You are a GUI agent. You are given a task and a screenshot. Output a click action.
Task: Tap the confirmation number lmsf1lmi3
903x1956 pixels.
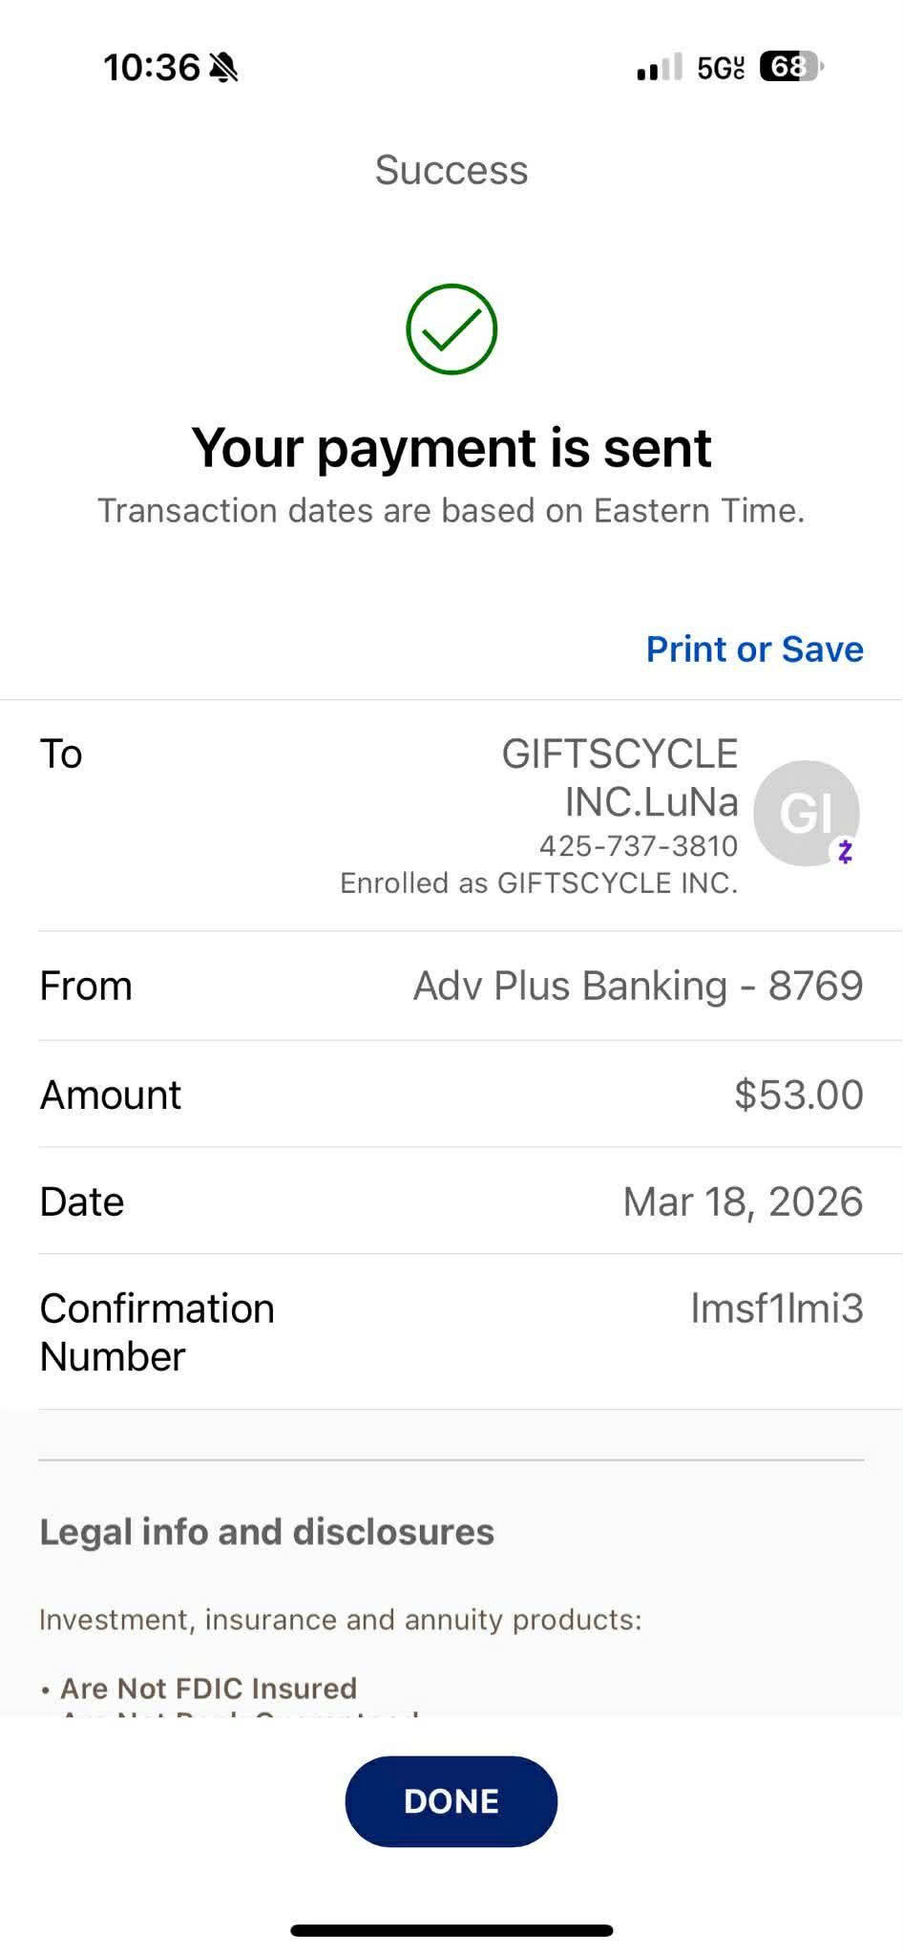click(x=776, y=1308)
